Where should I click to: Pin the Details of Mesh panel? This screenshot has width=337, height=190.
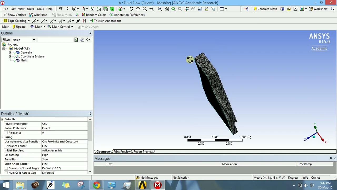[90, 114]
